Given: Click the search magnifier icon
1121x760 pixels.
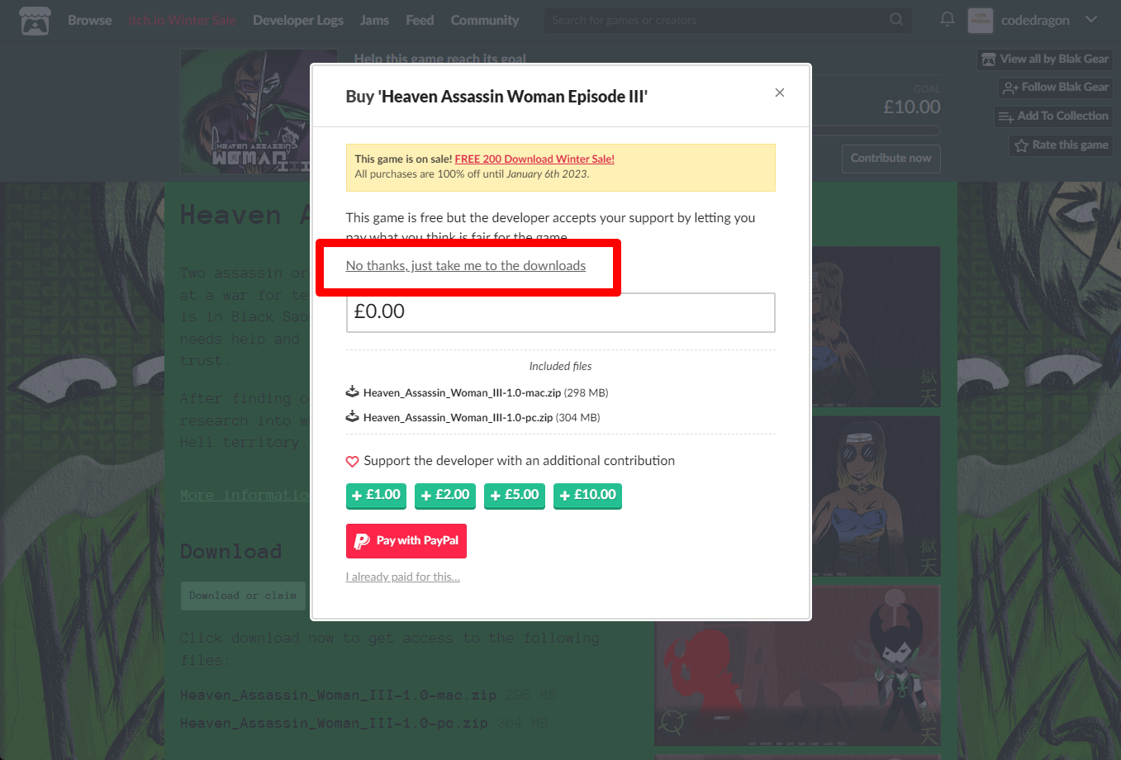Looking at the screenshot, I should click(x=896, y=20).
